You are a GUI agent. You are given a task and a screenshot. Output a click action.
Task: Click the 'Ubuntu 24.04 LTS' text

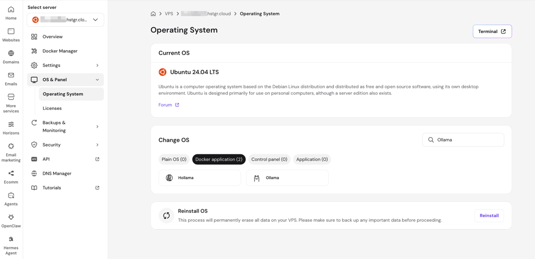click(x=194, y=72)
